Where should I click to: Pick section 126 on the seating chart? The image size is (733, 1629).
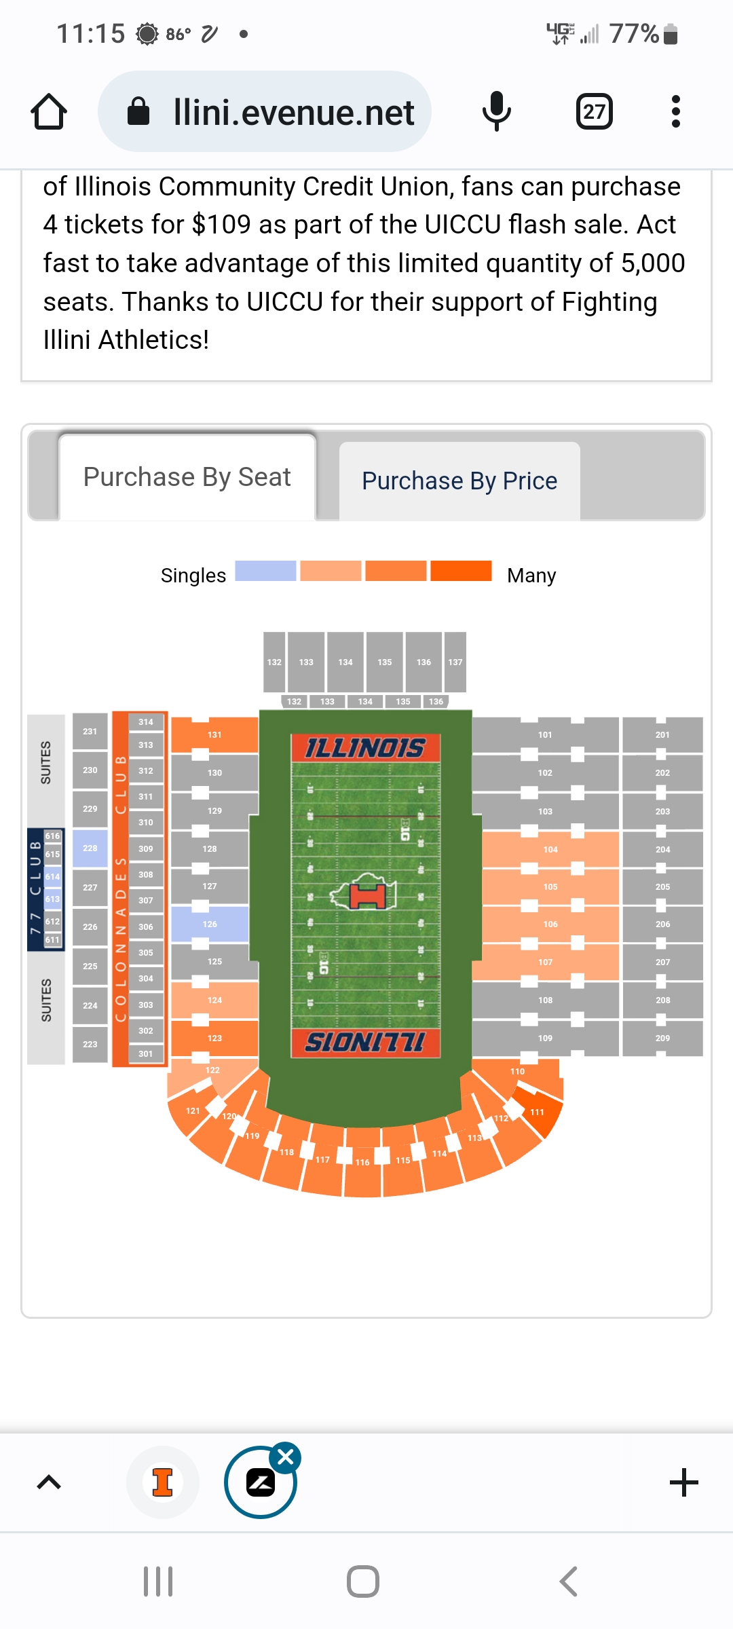[210, 924]
